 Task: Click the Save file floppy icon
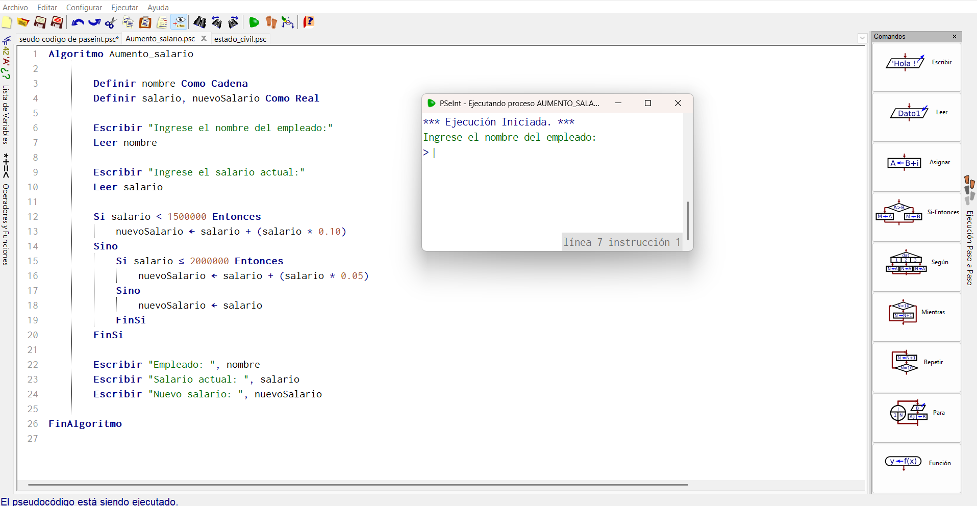pos(40,22)
